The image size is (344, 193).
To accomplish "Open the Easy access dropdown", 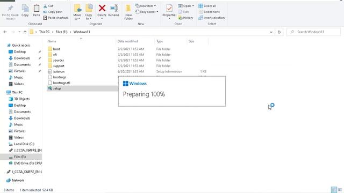I will click(x=147, y=12).
